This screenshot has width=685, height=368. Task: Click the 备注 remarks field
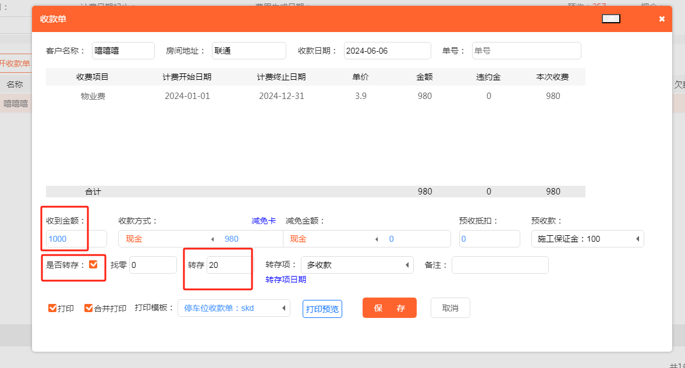point(500,265)
